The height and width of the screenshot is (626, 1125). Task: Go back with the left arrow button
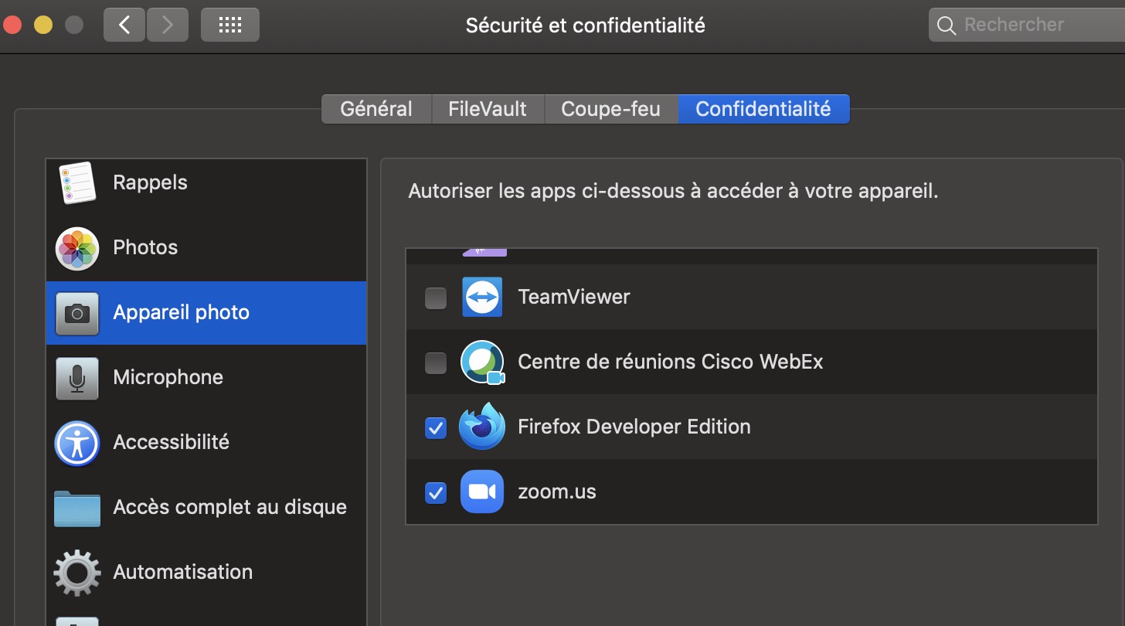124,25
